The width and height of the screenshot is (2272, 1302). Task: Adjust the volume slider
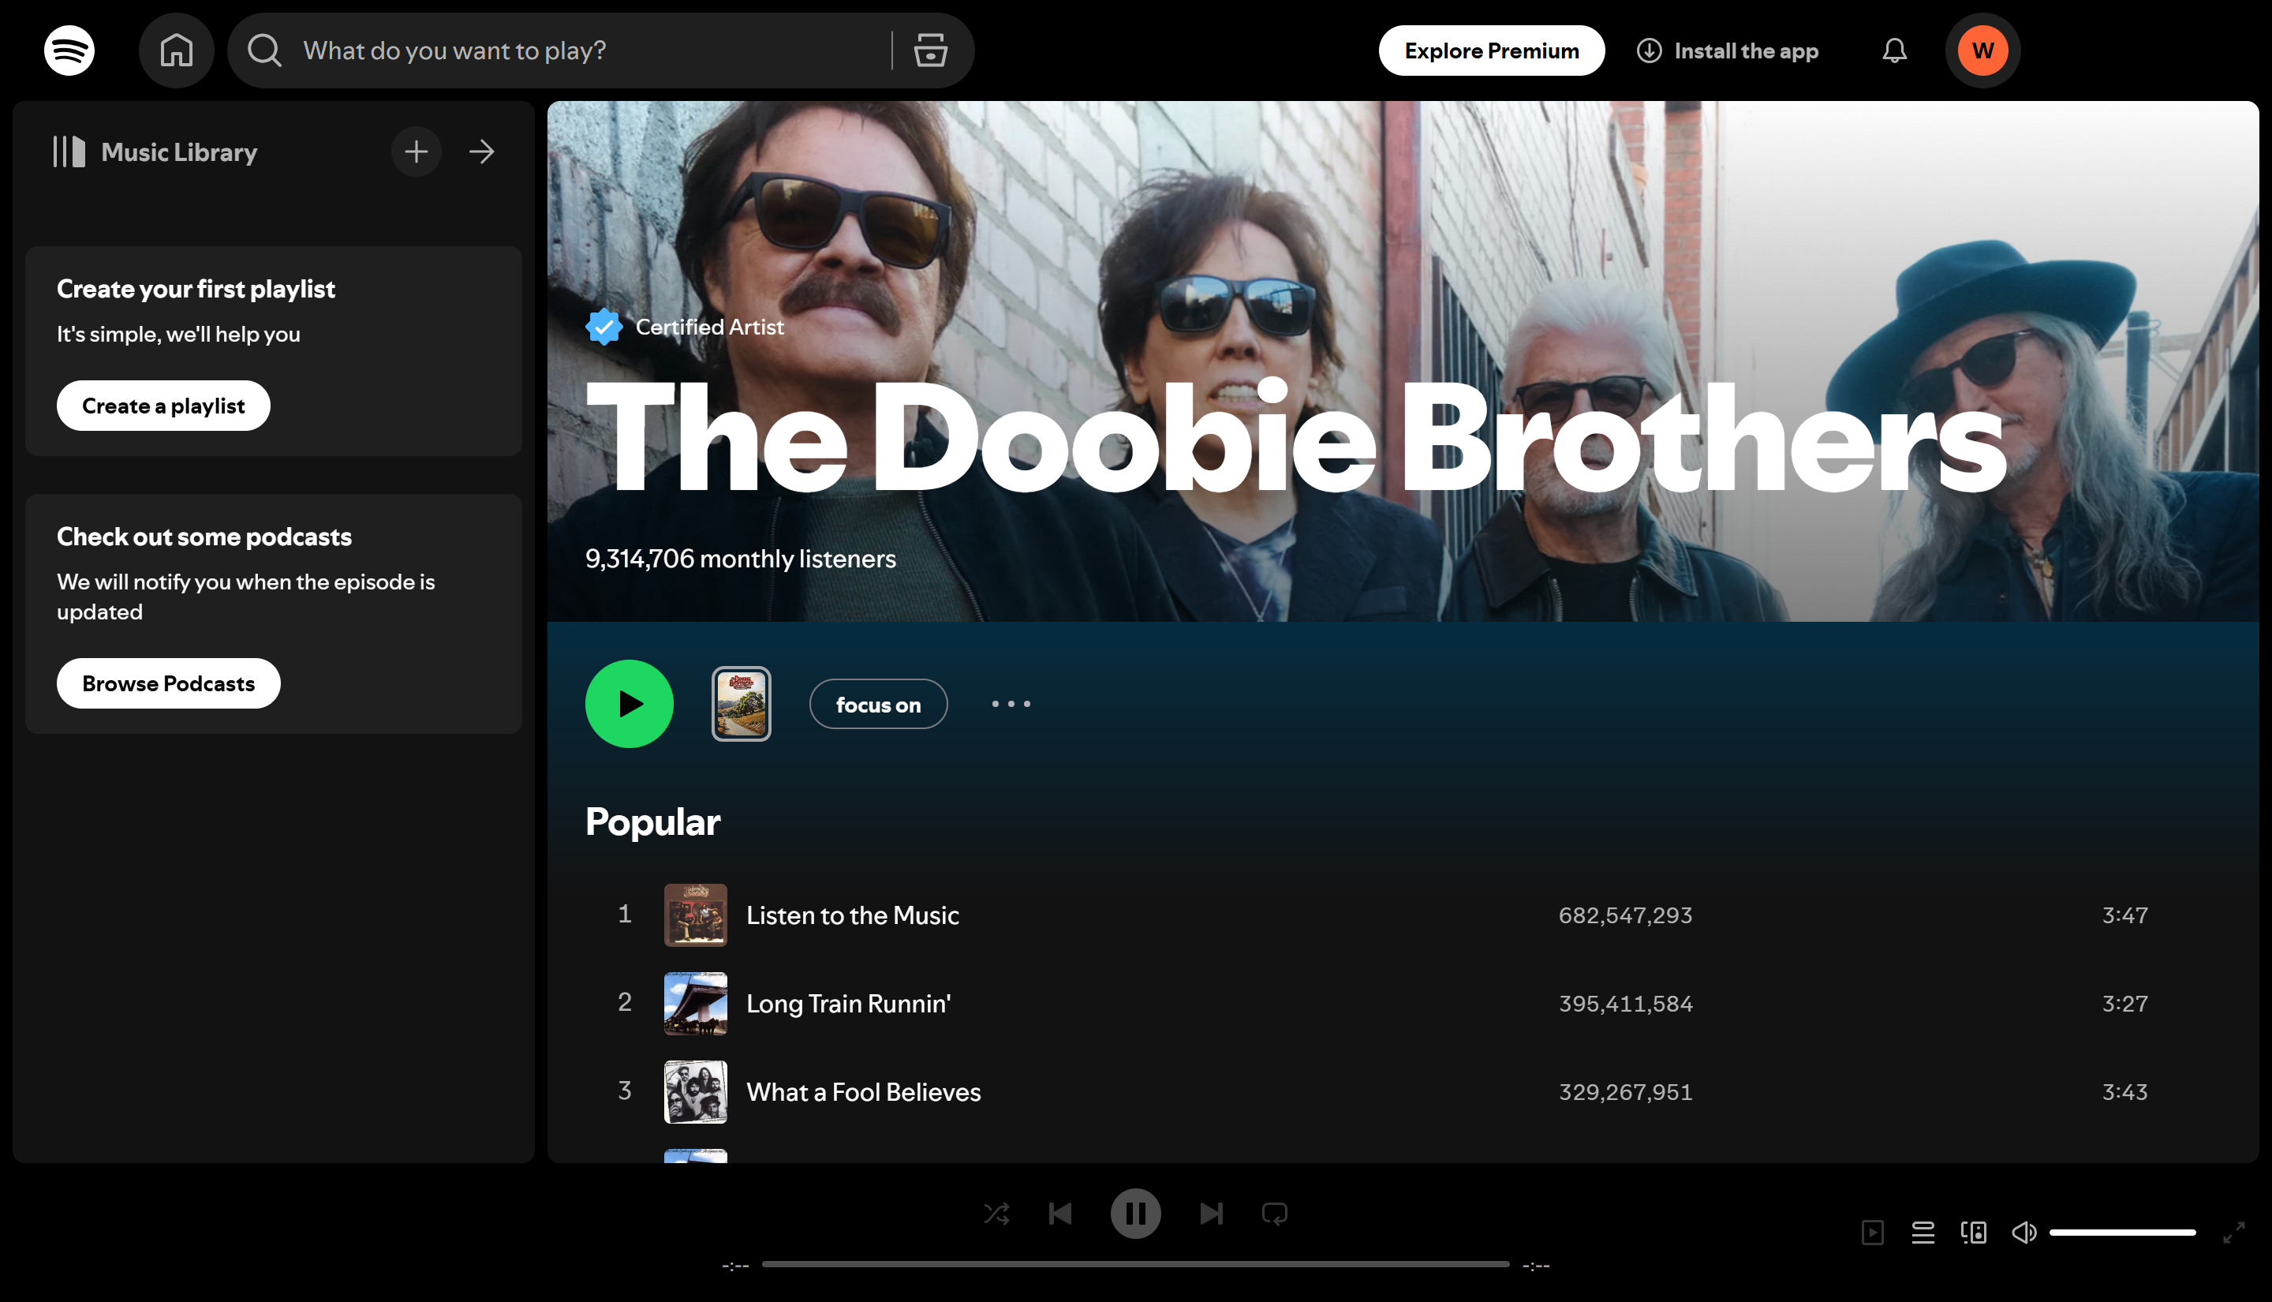click(x=2123, y=1233)
